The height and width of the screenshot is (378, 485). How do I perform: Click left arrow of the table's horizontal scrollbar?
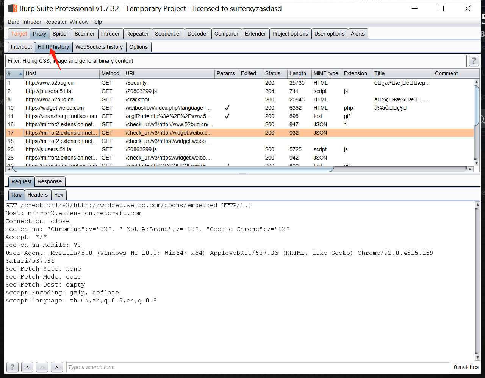(x=9, y=169)
